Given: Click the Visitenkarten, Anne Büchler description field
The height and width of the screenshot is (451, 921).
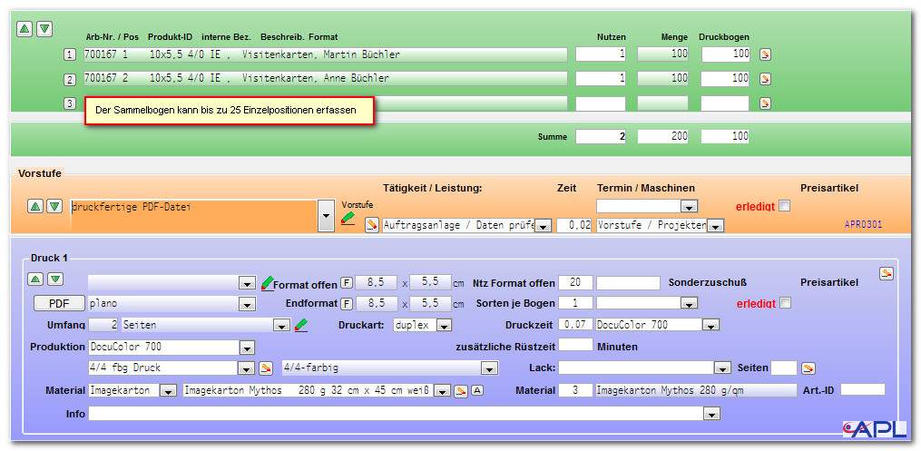Looking at the screenshot, I should tap(326, 78).
